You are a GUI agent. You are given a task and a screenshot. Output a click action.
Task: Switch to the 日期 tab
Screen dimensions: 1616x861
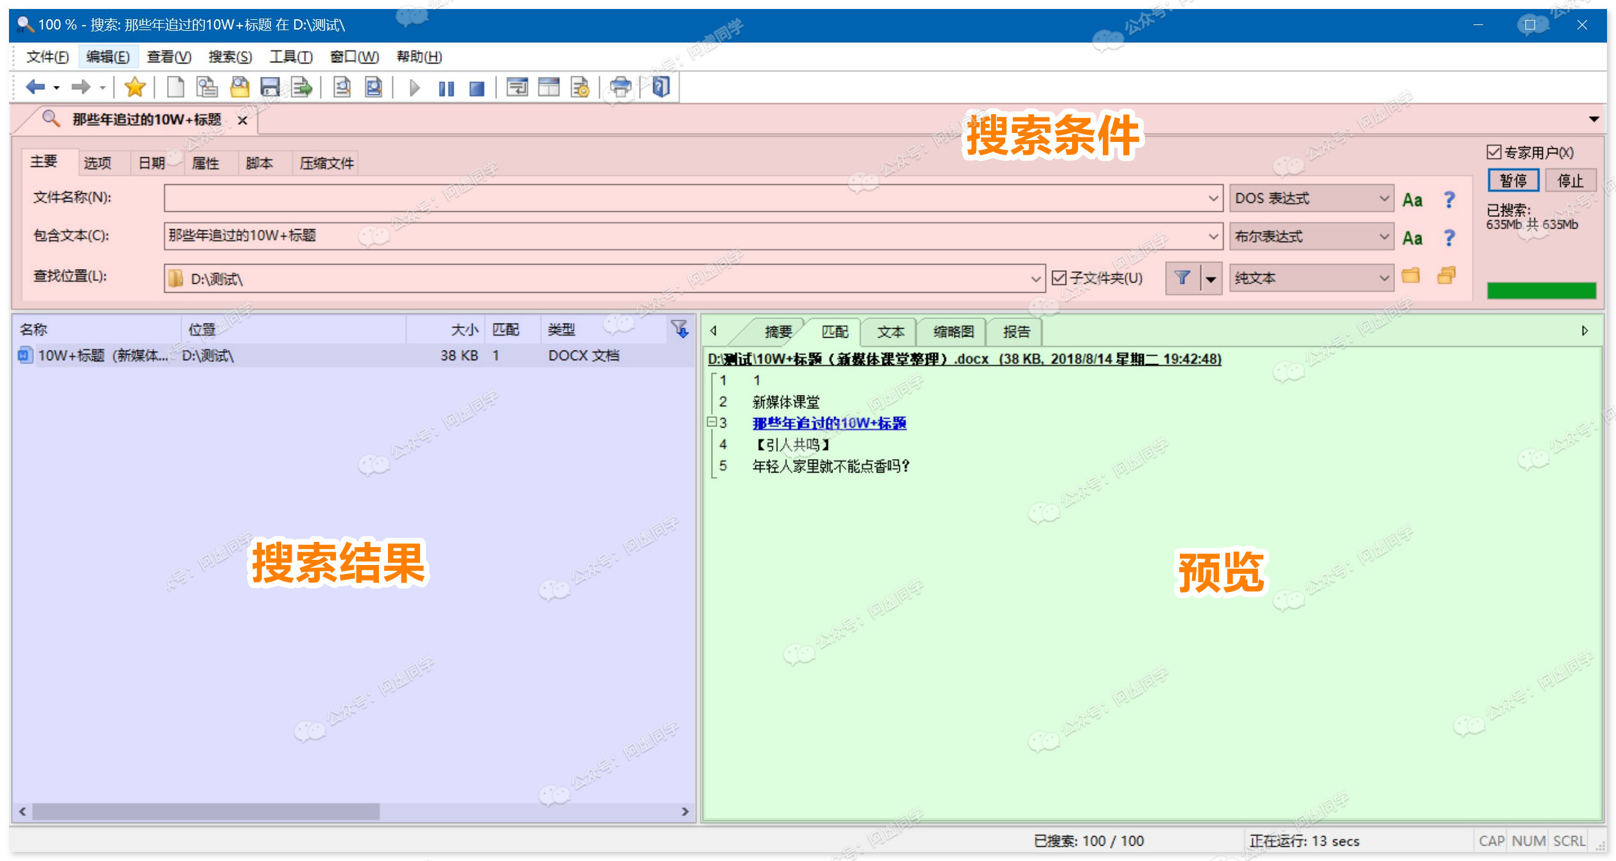tap(152, 163)
